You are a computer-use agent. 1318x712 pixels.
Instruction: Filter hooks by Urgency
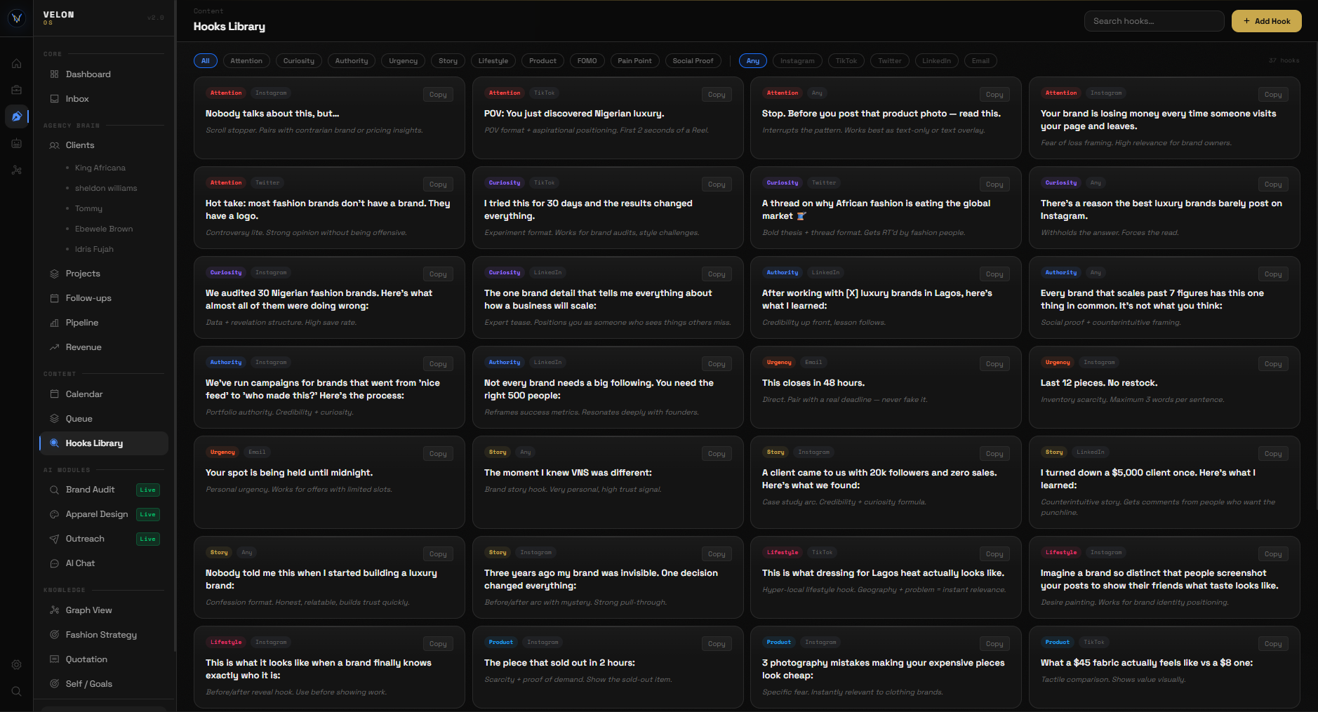[404, 61]
